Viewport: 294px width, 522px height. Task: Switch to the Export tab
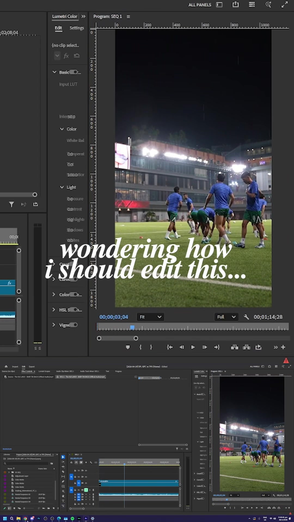pos(32,366)
